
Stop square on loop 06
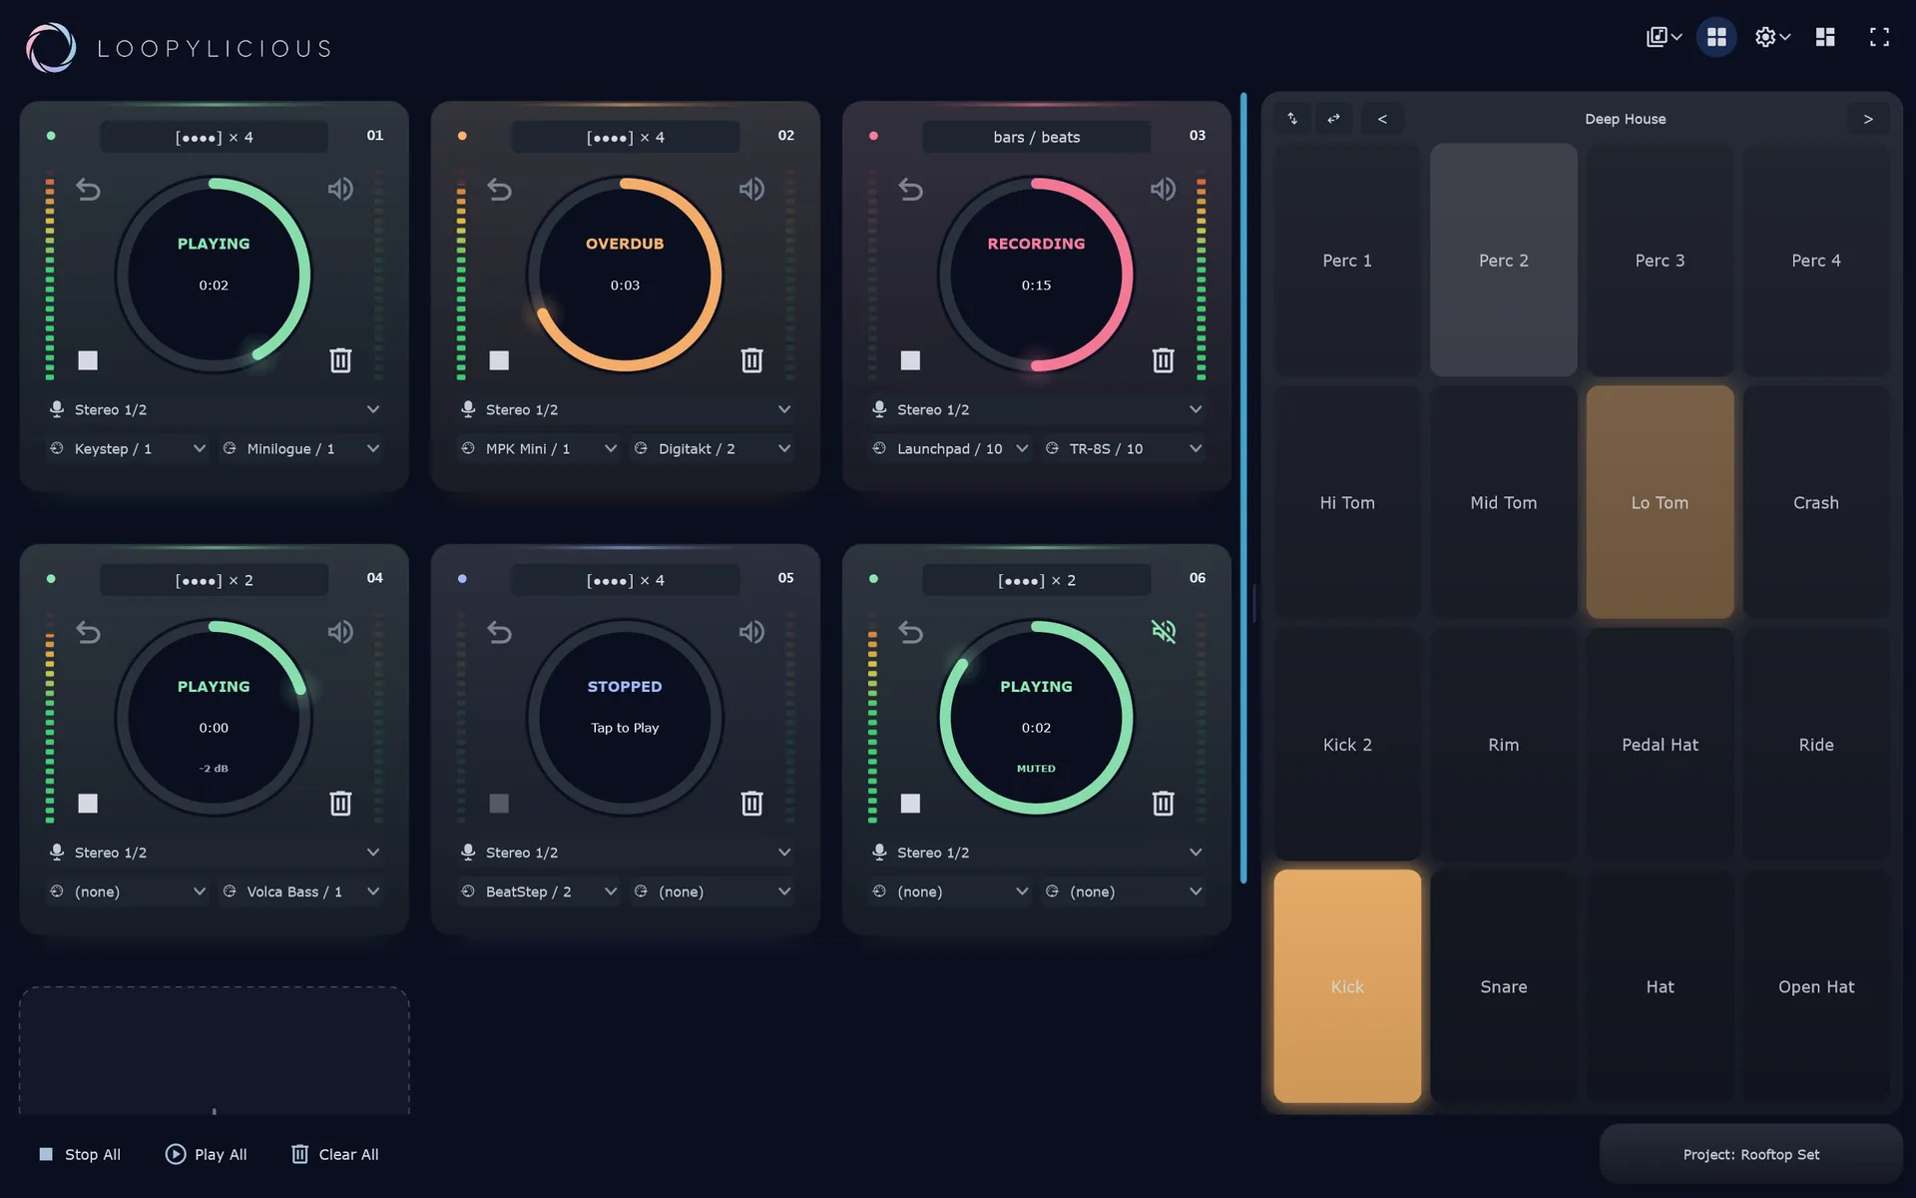coord(910,804)
